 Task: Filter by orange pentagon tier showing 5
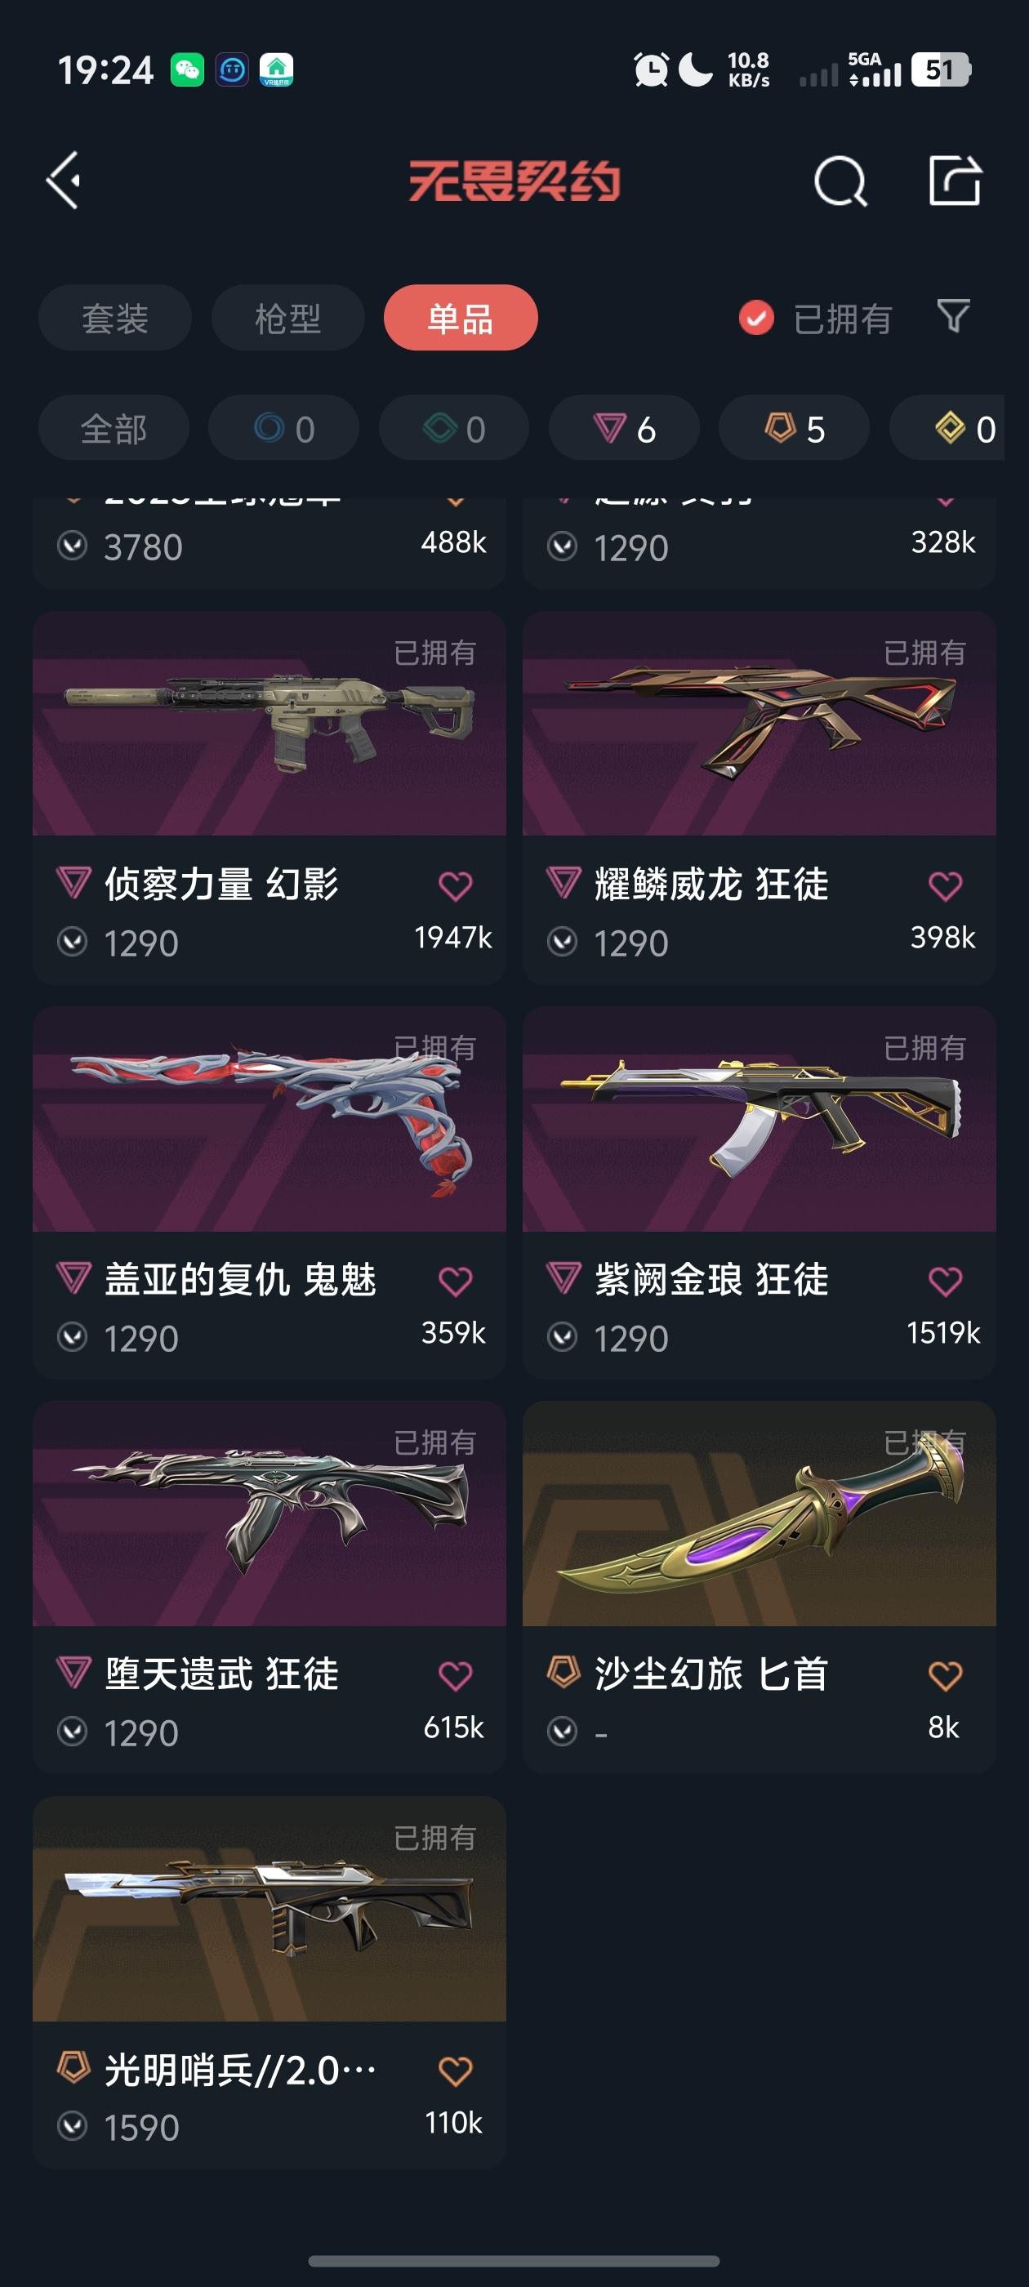click(x=794, y=428)
